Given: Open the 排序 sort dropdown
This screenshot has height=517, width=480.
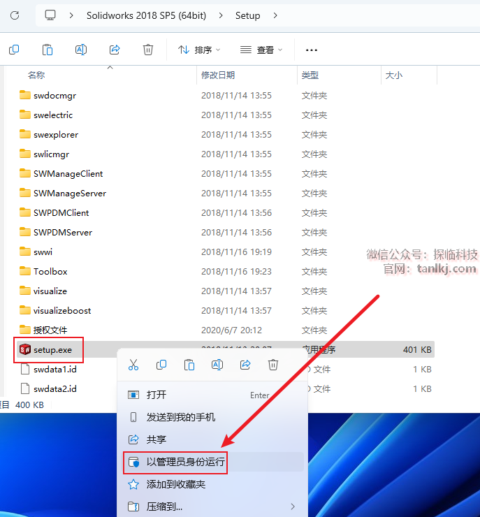Looking at the screenshot, I should pyautogui.click(x=199, y=50).
